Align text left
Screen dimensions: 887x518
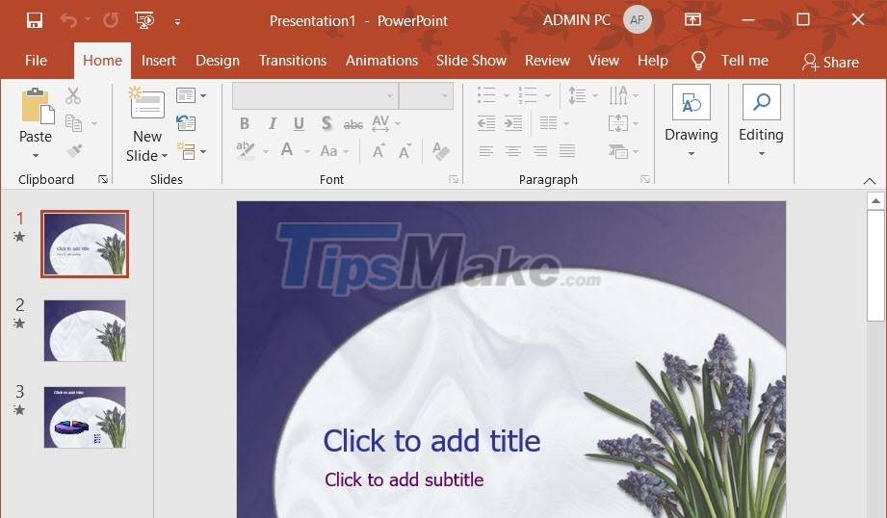coord(486,151)
